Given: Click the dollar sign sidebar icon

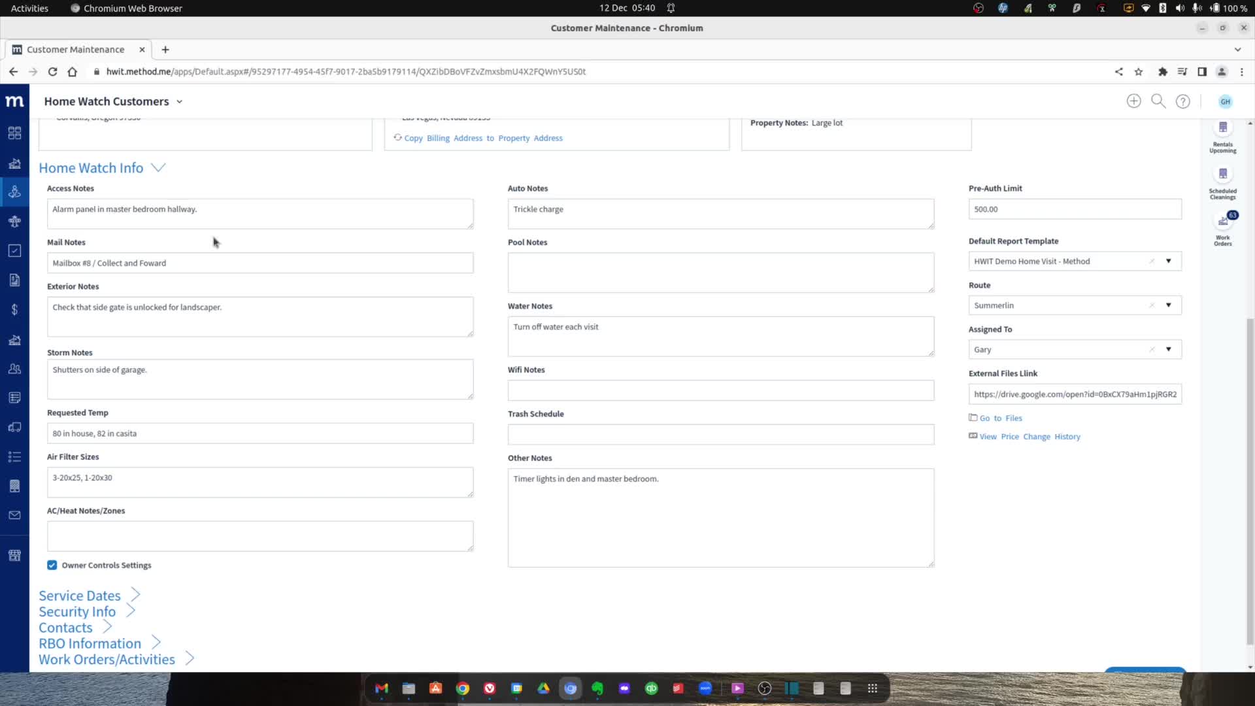Looking at the screenshot, I should 14,310.
